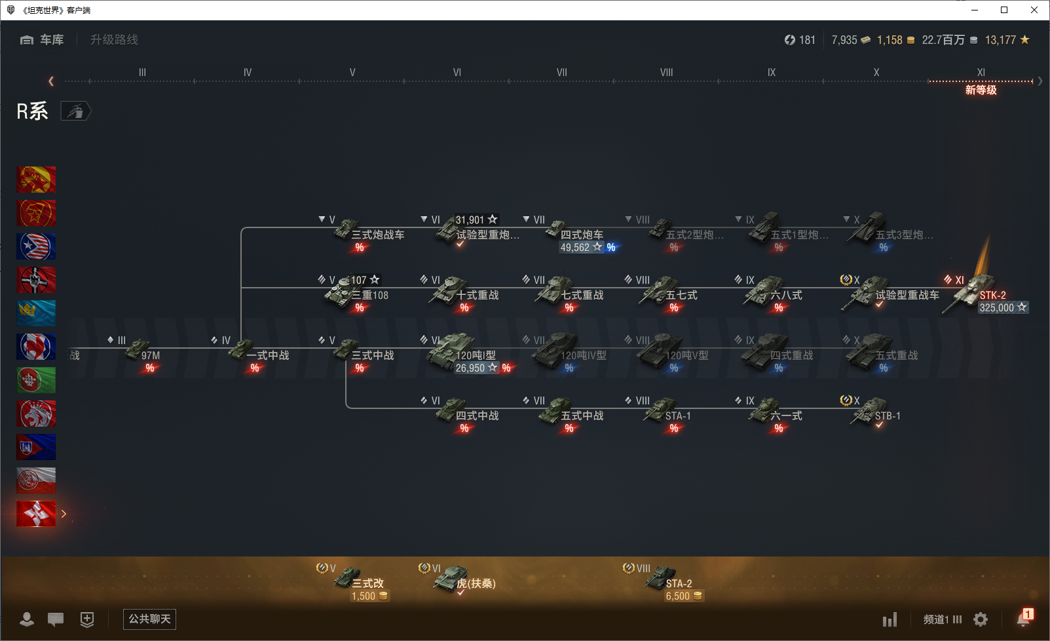Select the 五式3型炮 tier X tank
The width and height of the screenshot is (1050, 641).
tap(889, 231)
